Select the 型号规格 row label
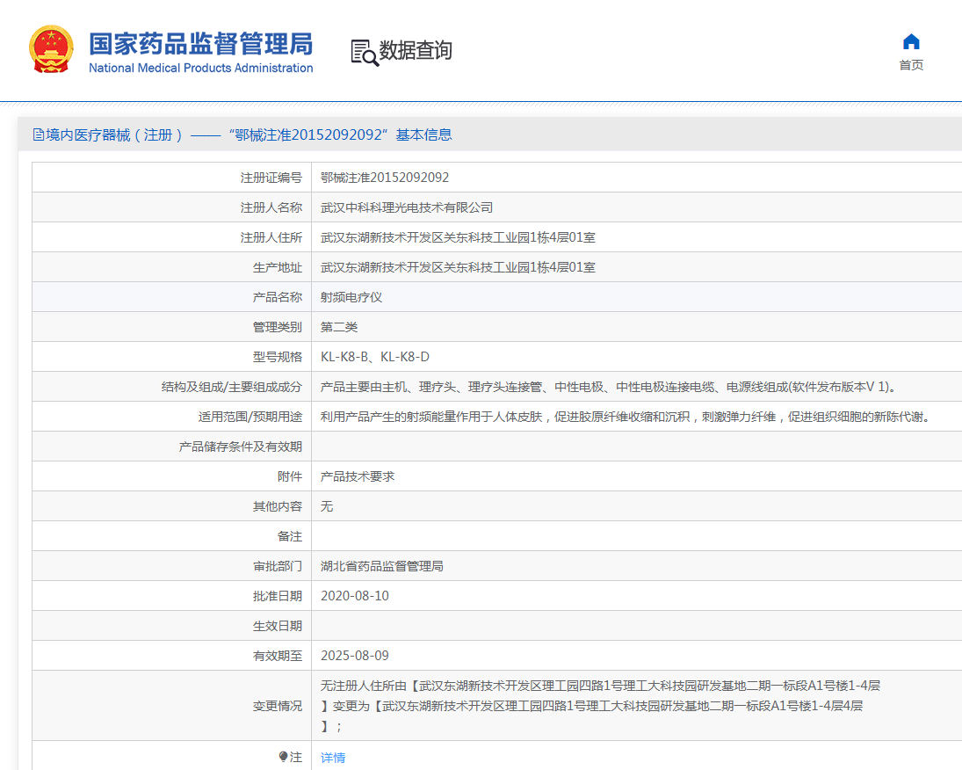The image size is (962, 770). (x=278, y=357)
